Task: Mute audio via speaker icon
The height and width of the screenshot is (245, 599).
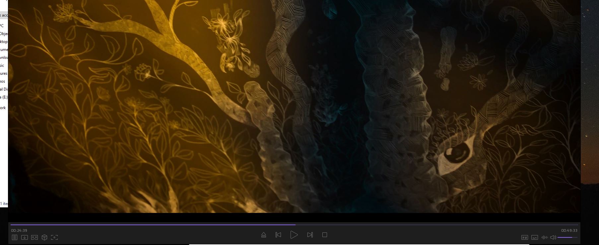Action: (x=553, y=237)
